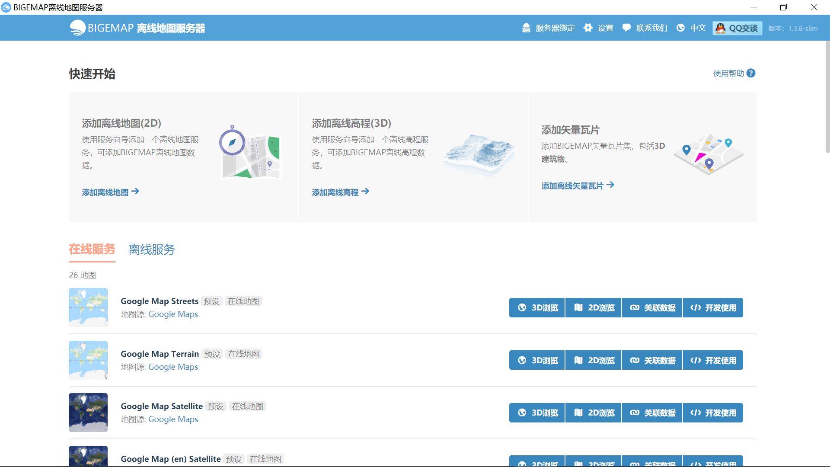Click 联系我们 contact us
Screen dimensions: 830x467
pos(645,28)
